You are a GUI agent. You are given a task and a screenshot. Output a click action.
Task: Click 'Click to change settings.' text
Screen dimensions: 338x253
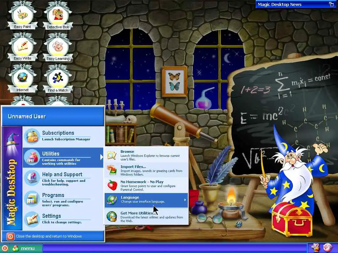point(62,222)
